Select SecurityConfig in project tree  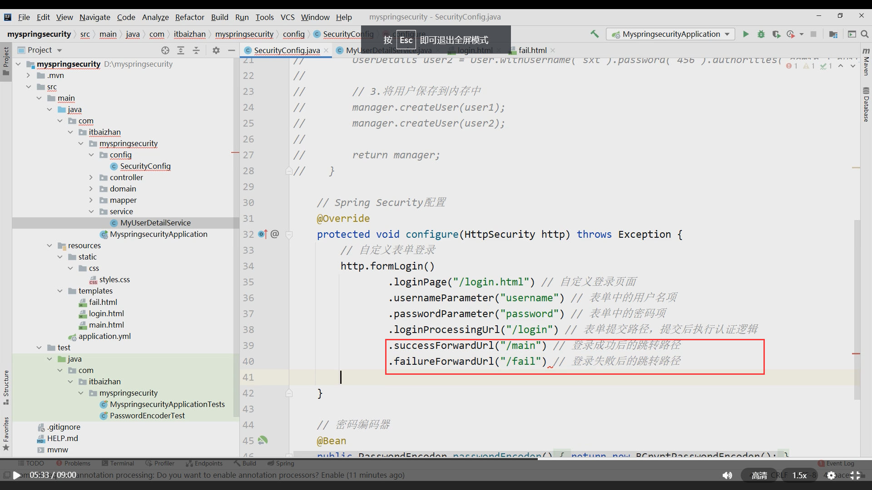(145, 166)
